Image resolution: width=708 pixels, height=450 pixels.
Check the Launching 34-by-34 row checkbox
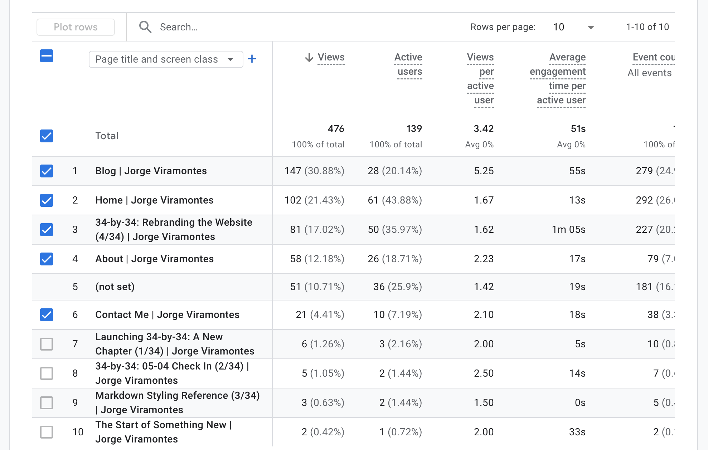(47, 344)
